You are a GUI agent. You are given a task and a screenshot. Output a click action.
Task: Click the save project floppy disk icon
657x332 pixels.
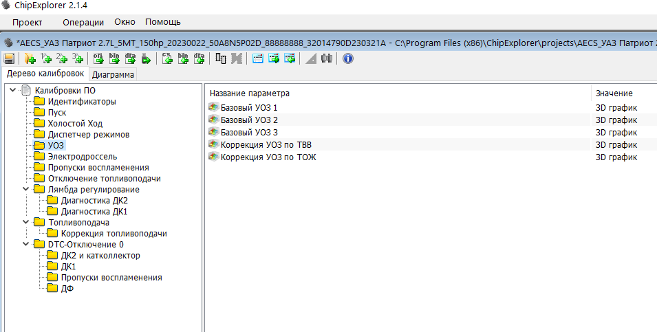[x=10, y=58]
